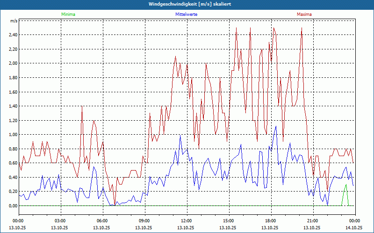
Task: Click the green Minima peak near 23:20
Action: 346,185
